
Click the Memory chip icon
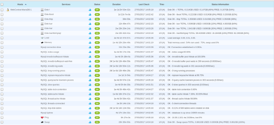[x=42, y=43]
